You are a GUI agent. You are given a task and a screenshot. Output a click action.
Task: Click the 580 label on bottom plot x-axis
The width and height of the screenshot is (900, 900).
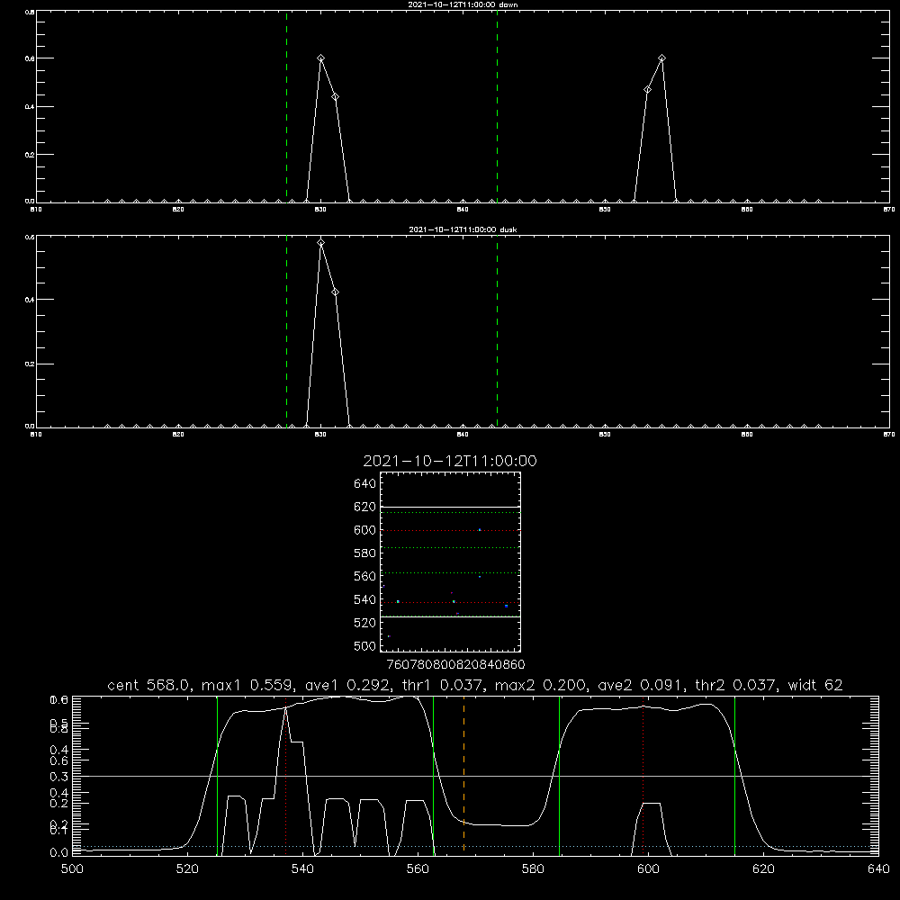click(x=533, y=869)
